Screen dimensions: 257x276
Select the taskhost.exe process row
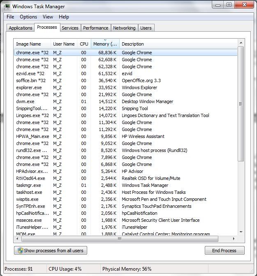[x=125, y=192]
